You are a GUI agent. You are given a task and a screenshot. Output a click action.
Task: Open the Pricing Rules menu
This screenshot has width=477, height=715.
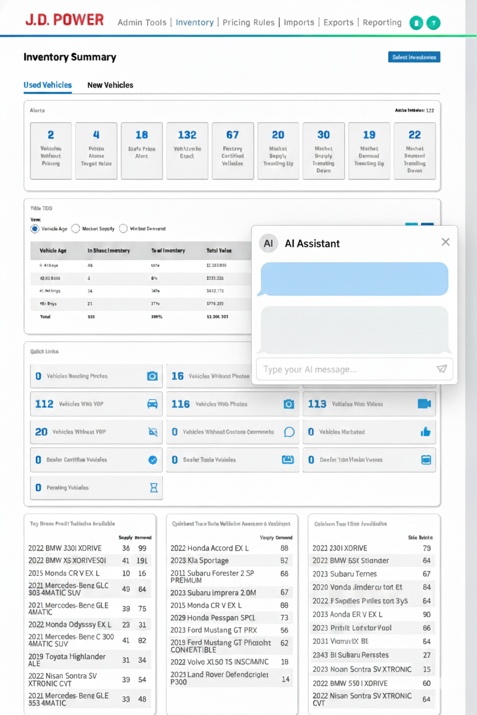point(248,22)
